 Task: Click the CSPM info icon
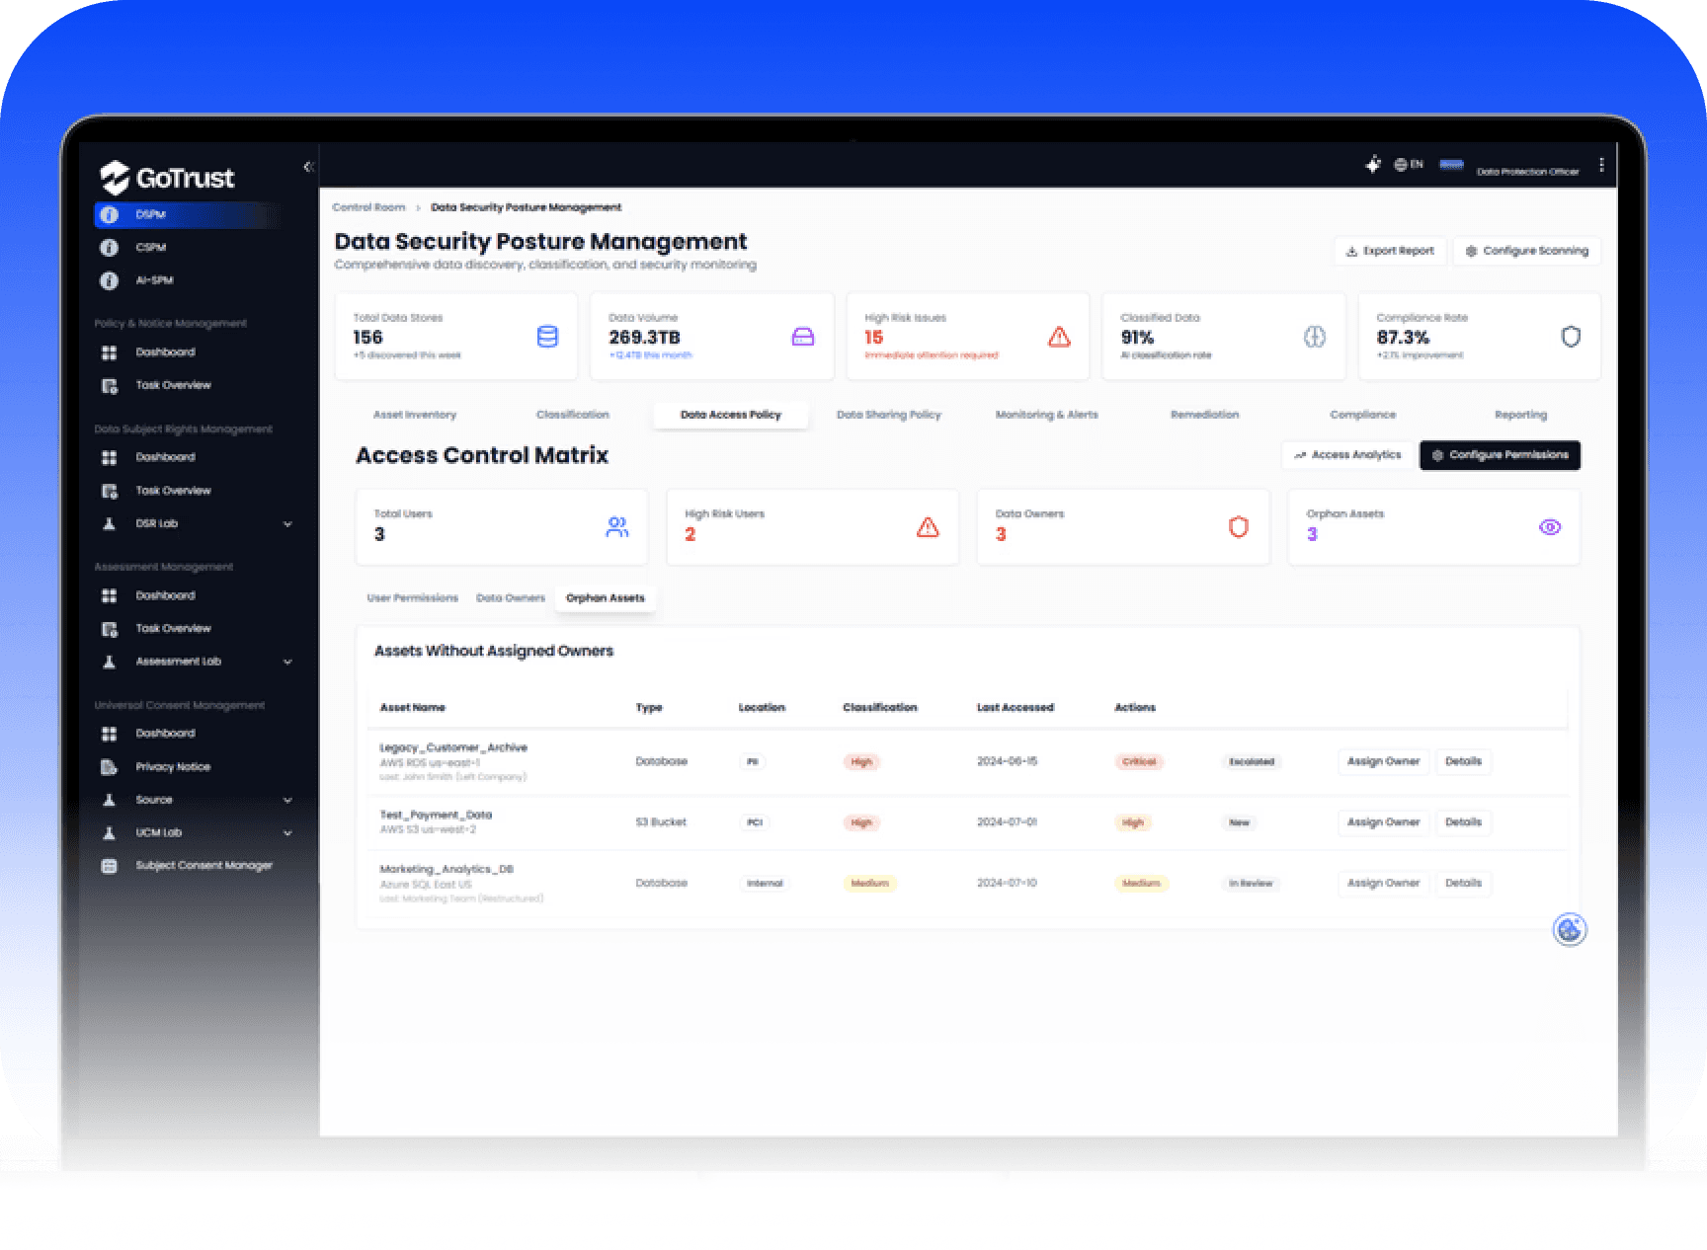point(110,248)
